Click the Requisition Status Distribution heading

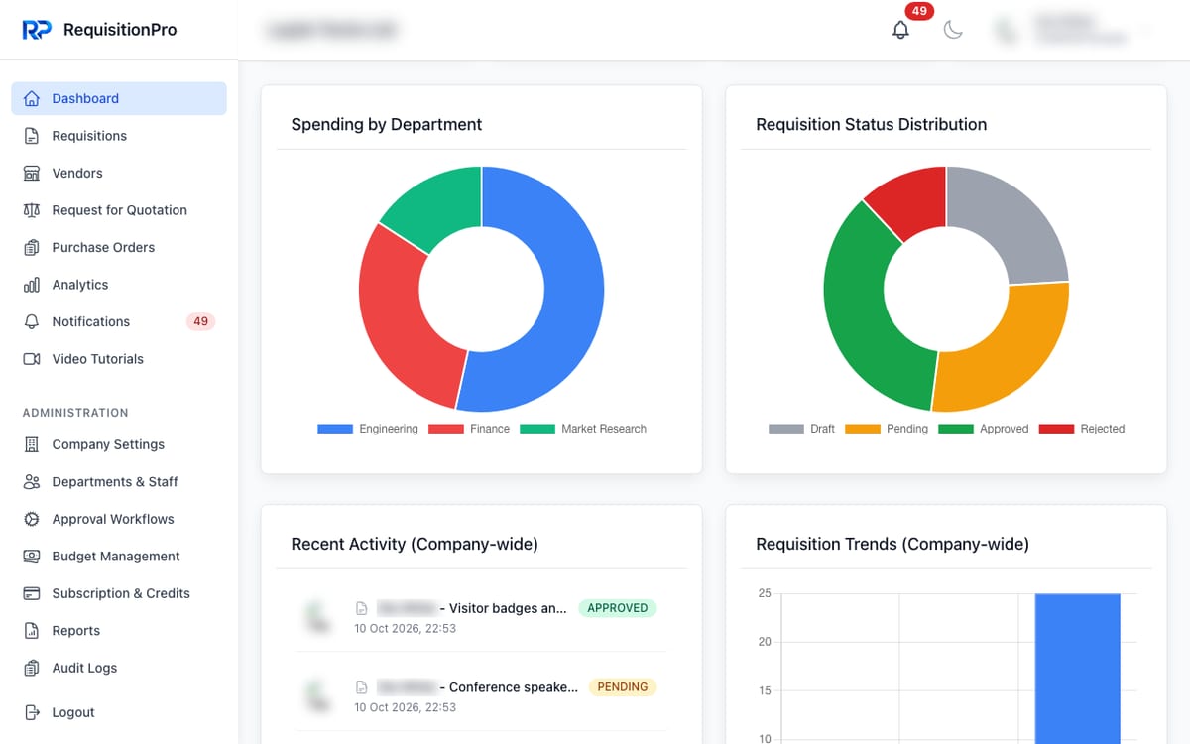[x=872, y=124]
